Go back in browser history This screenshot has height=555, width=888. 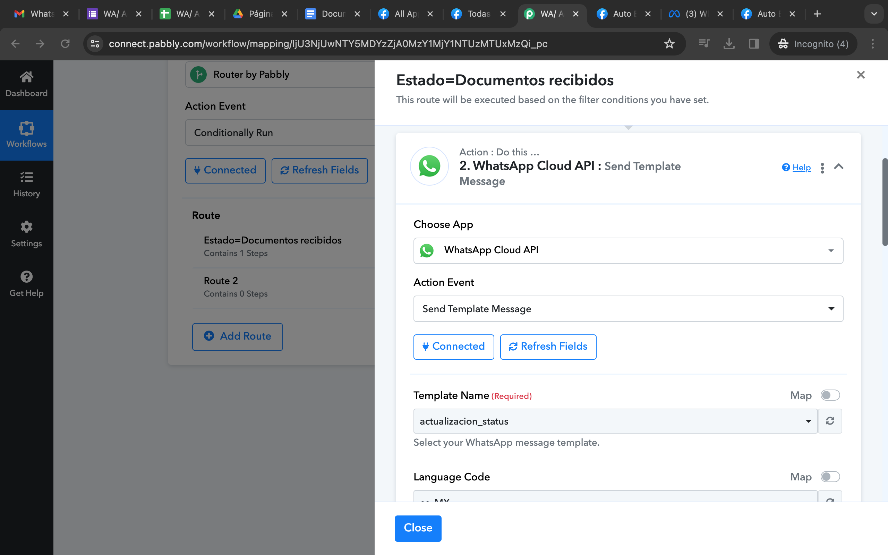[15, 44]
